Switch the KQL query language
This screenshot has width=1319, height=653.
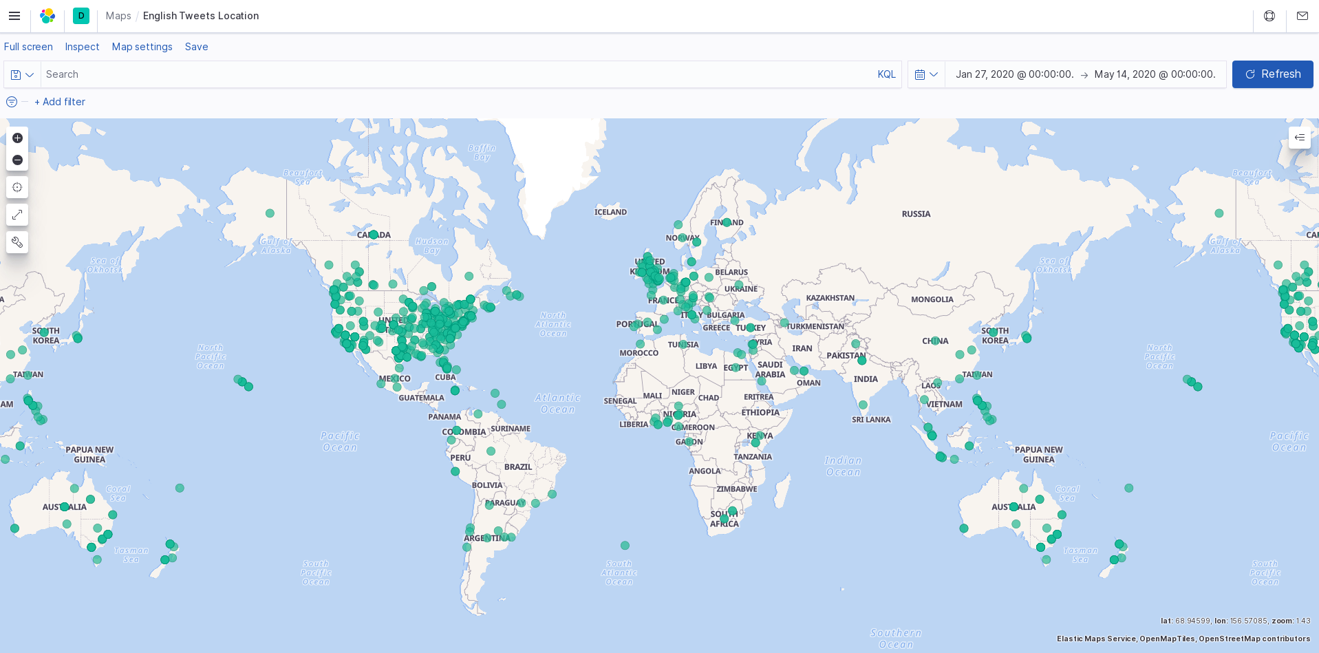pyautogui.click(x=886, y=74)
